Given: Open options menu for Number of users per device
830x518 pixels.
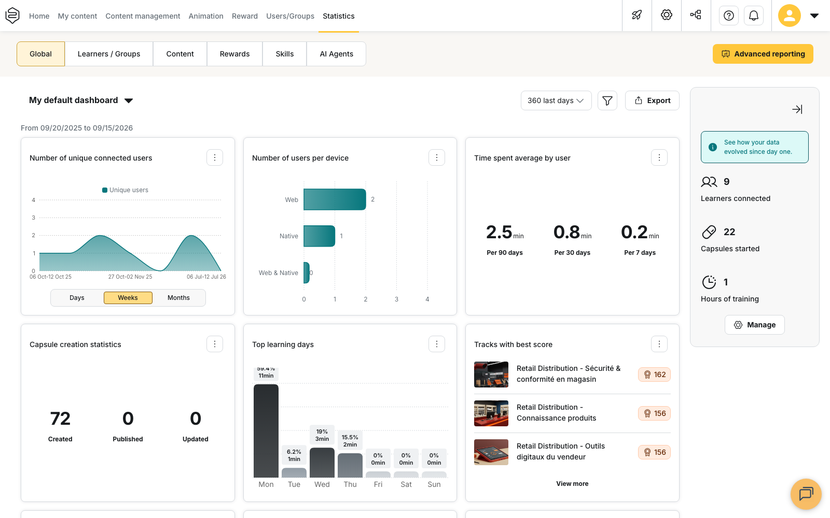Looking at the screenshot, I should [x=437, y=157].
